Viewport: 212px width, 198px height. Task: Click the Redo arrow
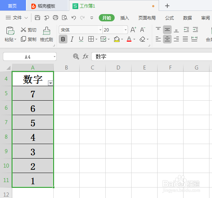(82, 18)
